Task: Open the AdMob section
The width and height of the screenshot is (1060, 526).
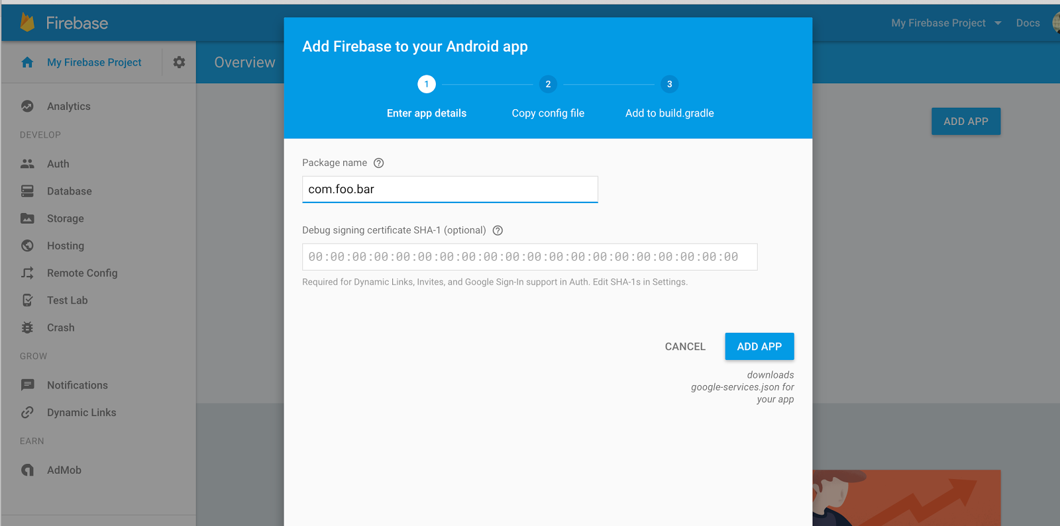Action: (64, 470)
